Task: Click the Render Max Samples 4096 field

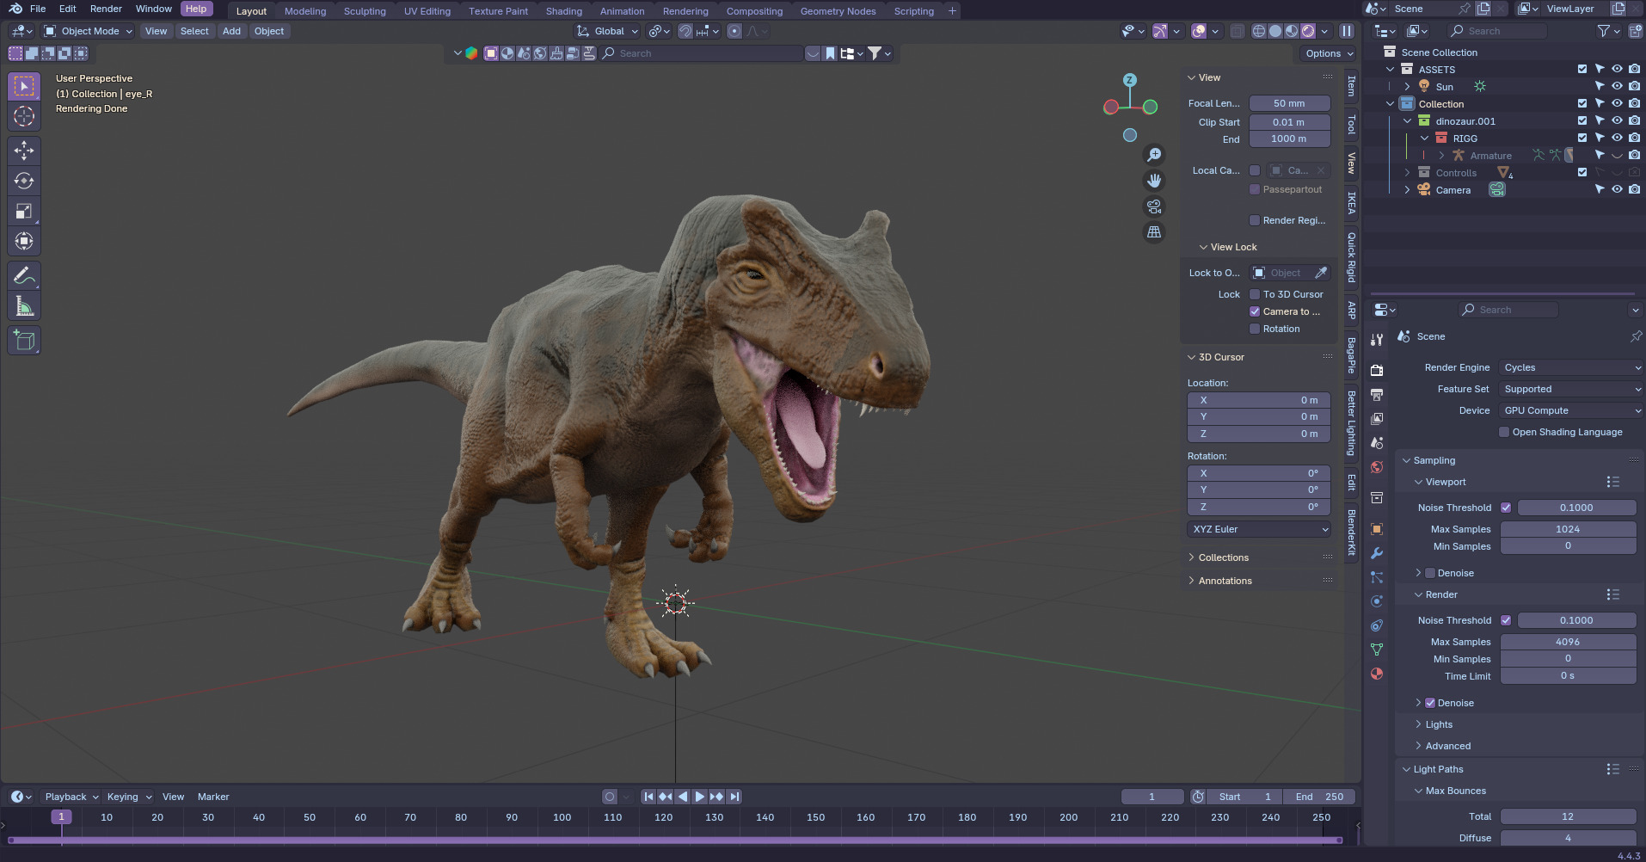Action: (x=1568, y=642)
